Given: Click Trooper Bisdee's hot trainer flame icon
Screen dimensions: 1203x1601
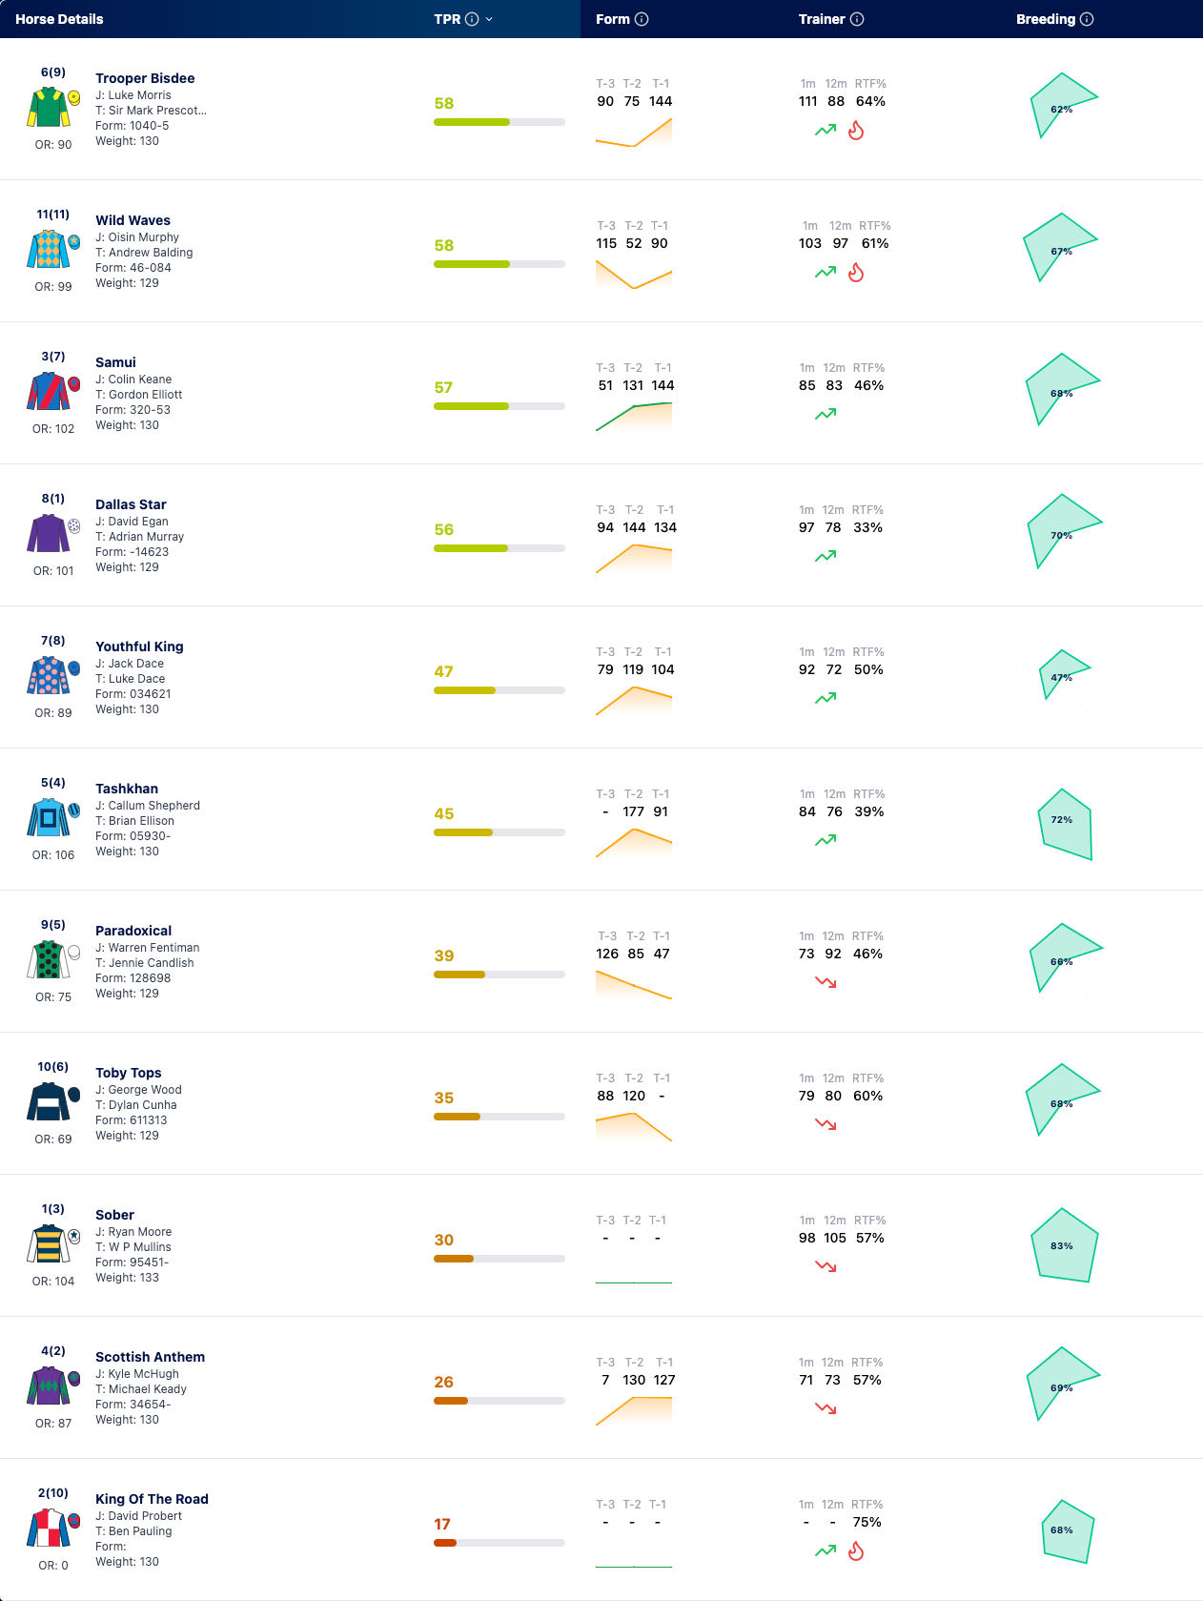Looking at the screenshot, I should tap(856, 131).
